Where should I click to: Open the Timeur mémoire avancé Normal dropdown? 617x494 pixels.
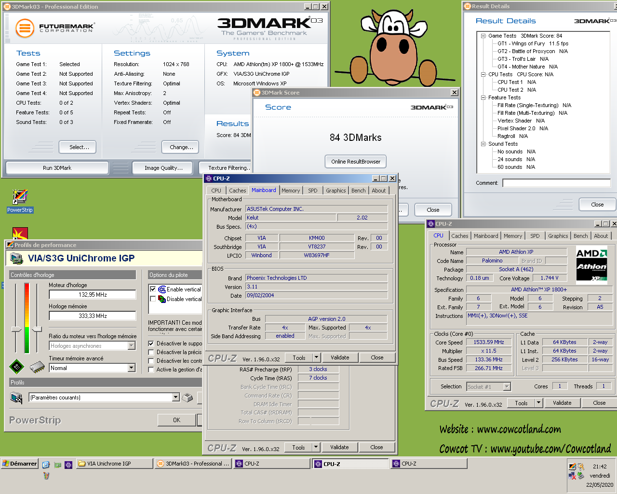tap(132, 368)
